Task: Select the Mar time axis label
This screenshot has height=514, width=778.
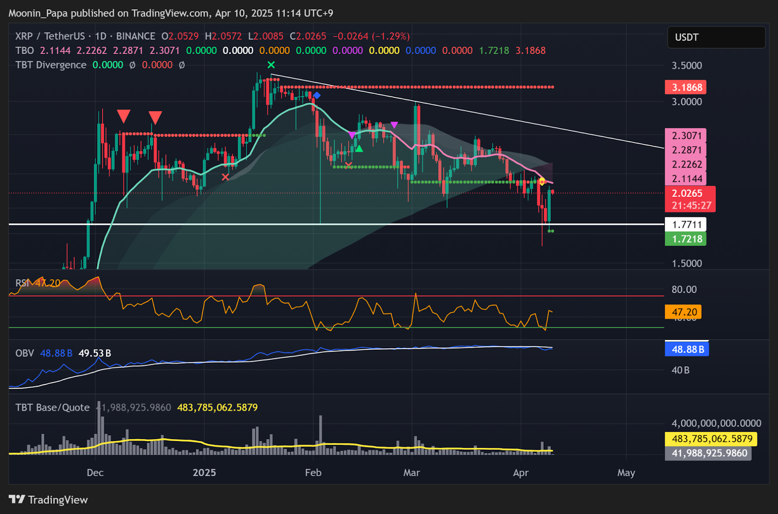Action: click(411, 473)
